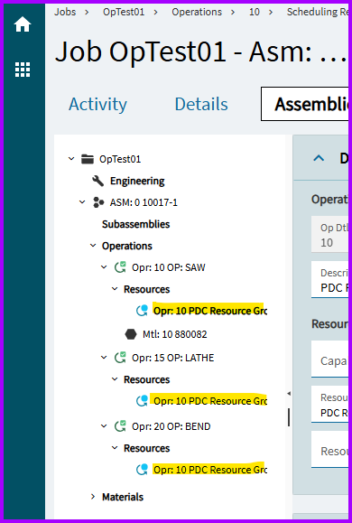This screenshot has height=523, width=352.
Task: Click resource icon under Opr: 20 BEND
Action: [142, 469]
